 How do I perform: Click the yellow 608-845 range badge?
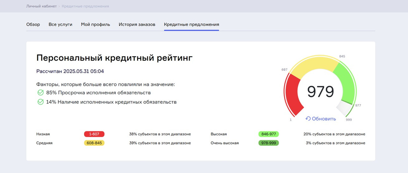pyautogui.click(x=94, y=143)
